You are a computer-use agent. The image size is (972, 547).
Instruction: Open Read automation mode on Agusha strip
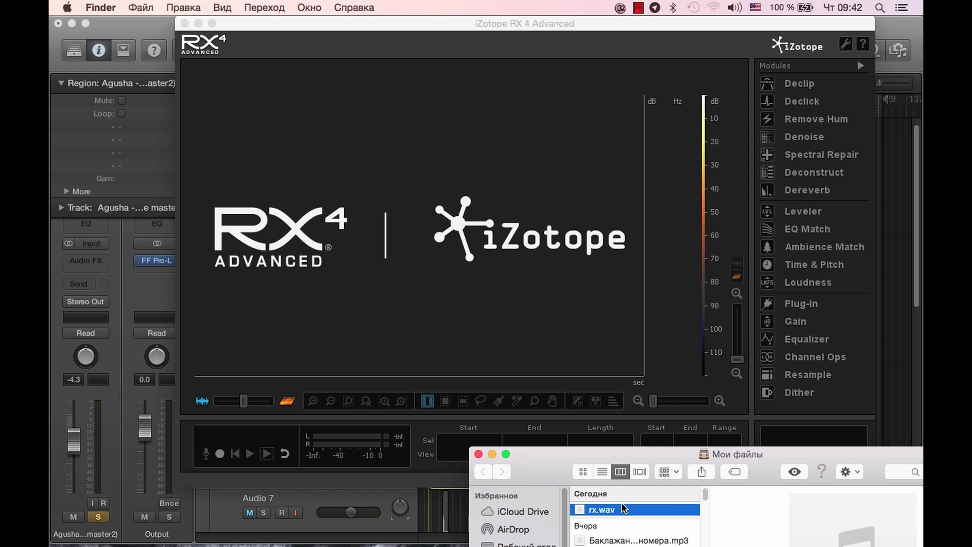pos(86,333)
